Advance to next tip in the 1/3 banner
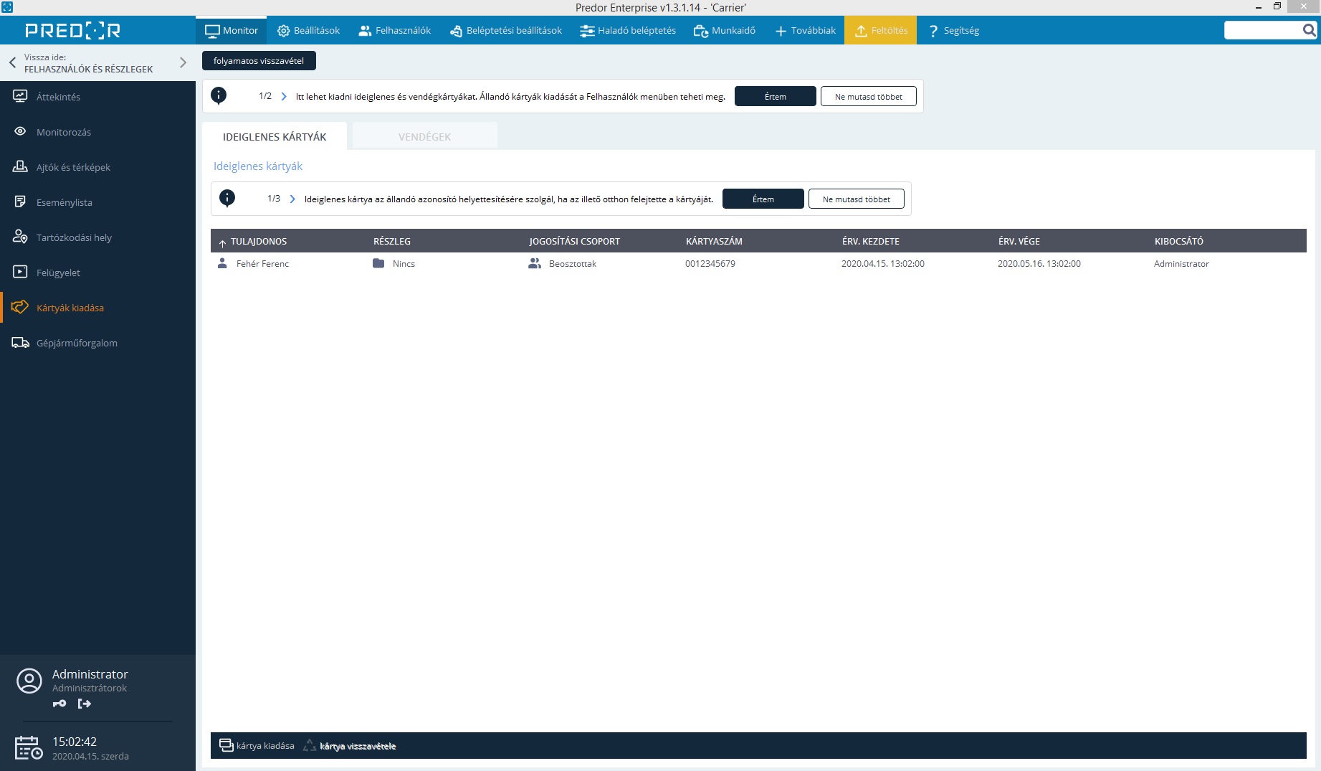The width and height of the screenshot is (1321, 771). pos(292,199)
